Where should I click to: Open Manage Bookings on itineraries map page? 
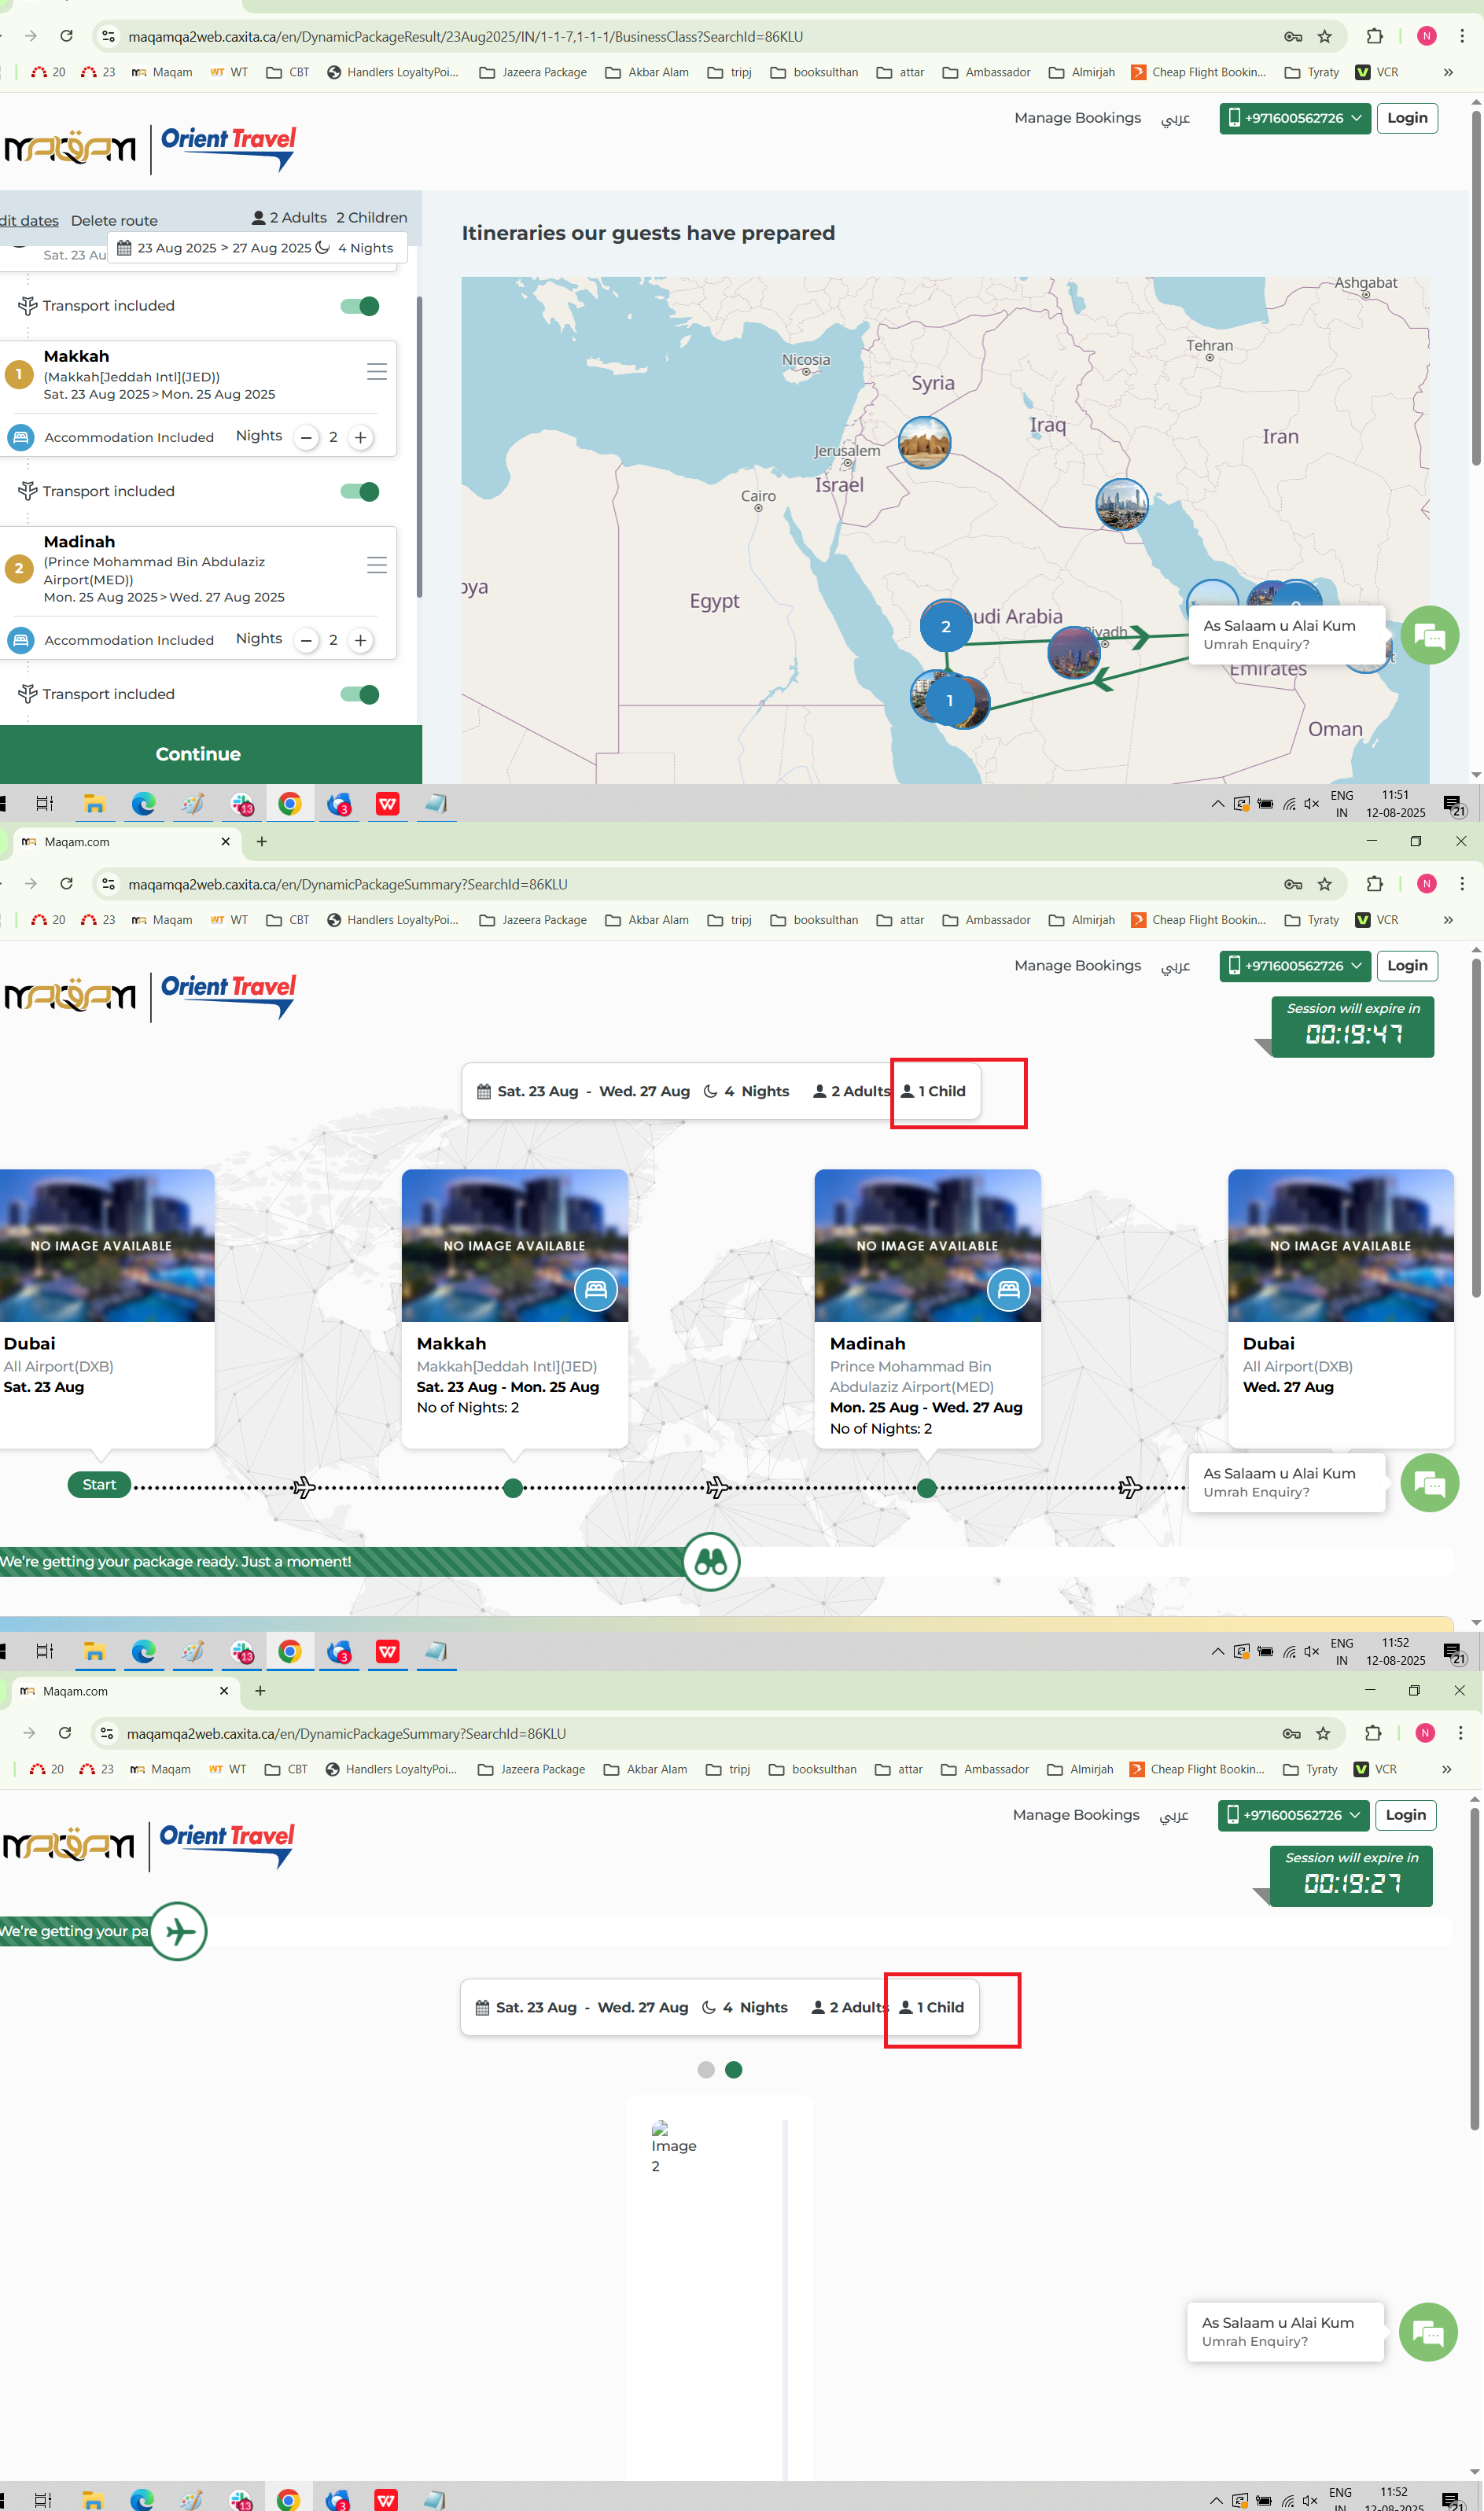[x=1077, y=118]
